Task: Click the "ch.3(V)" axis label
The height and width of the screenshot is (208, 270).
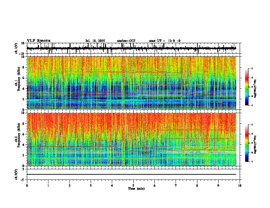Action: click(x=16, y=174)
